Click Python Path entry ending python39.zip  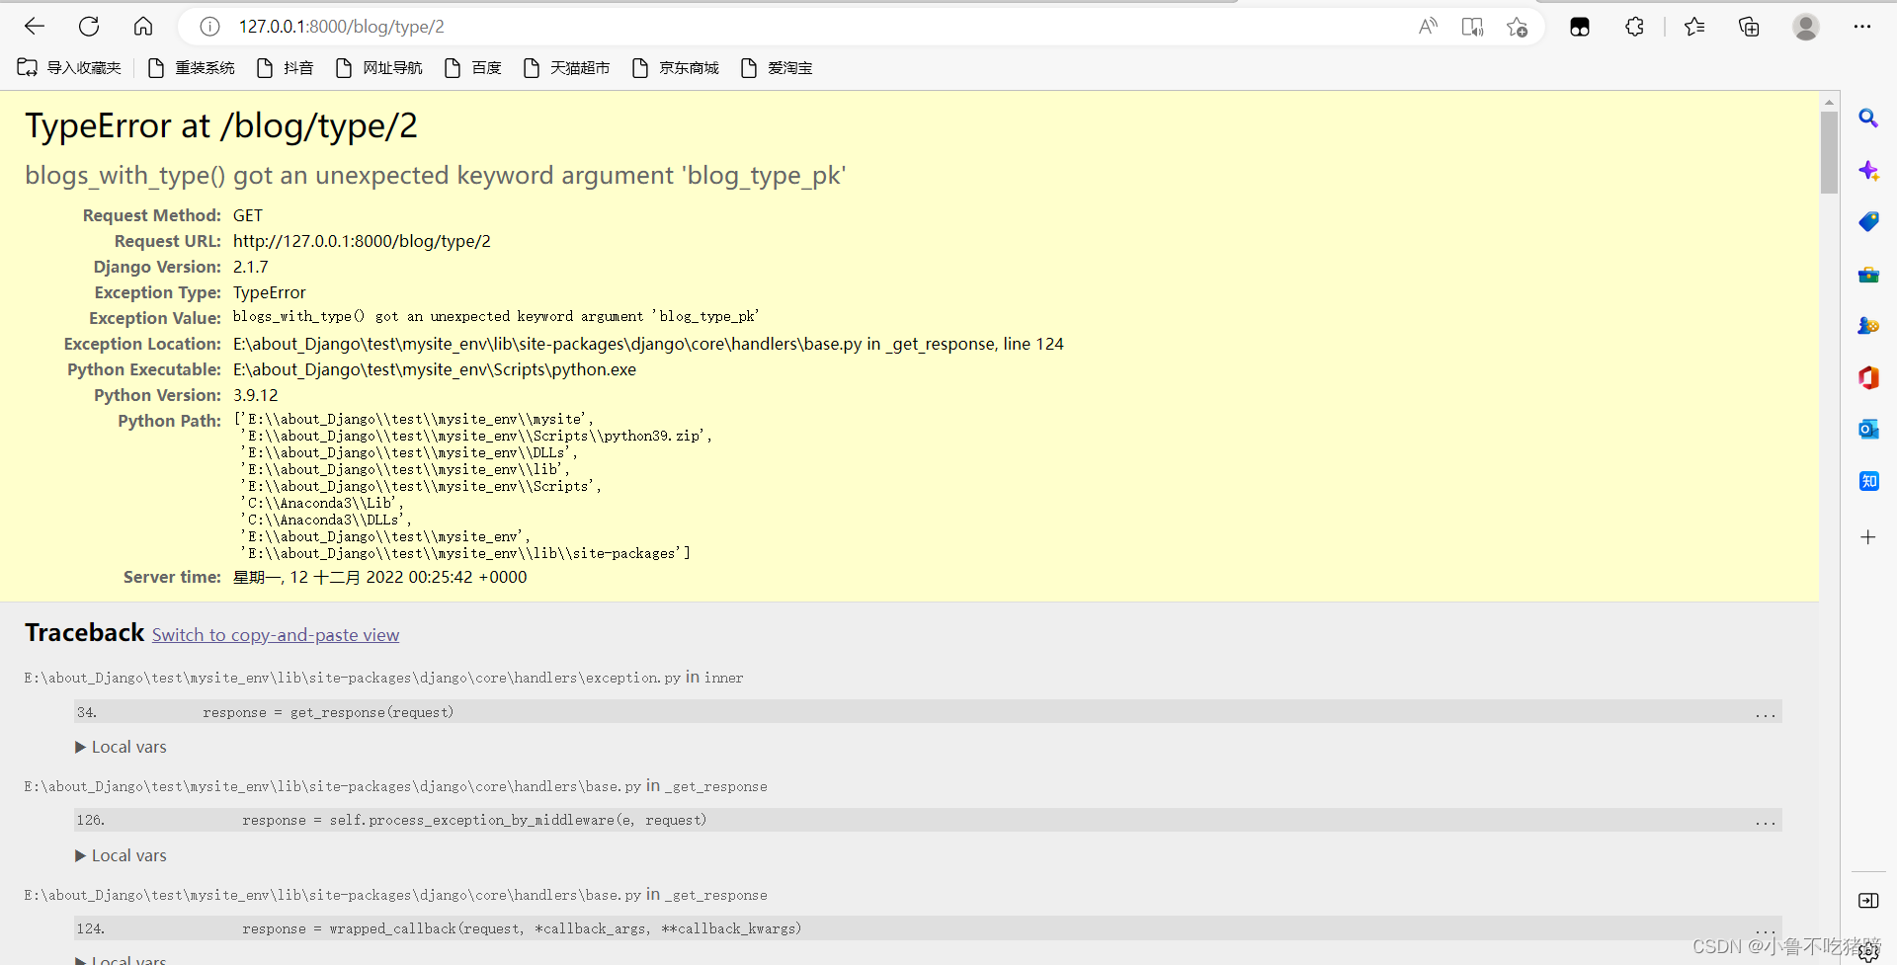[476, 437]
